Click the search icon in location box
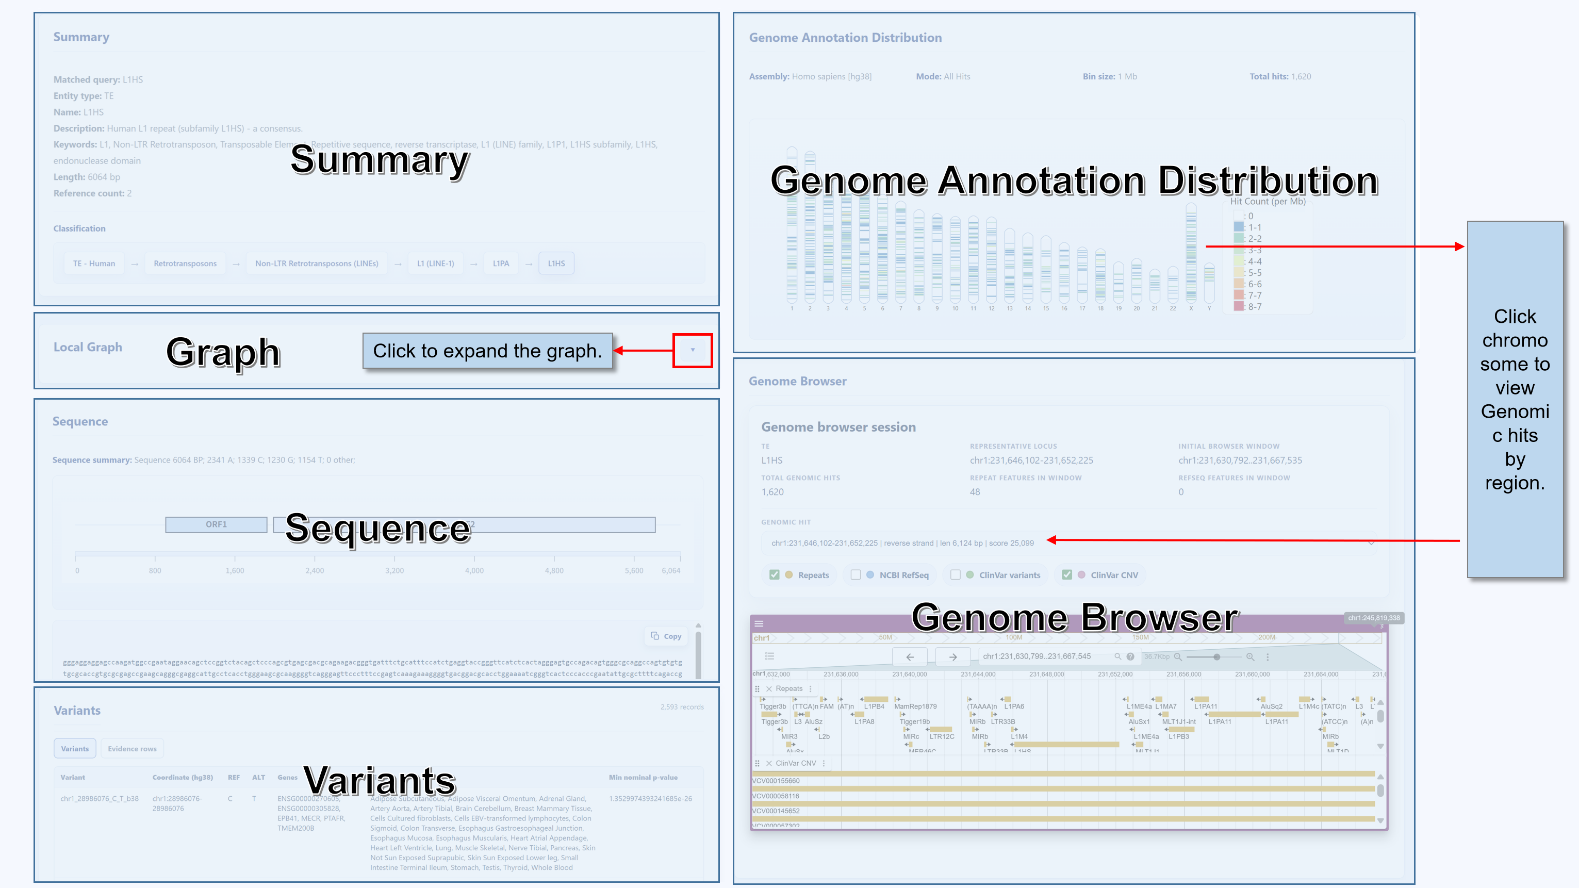The width and height of the screenshot is (1579, 888). pos(1117,656)
